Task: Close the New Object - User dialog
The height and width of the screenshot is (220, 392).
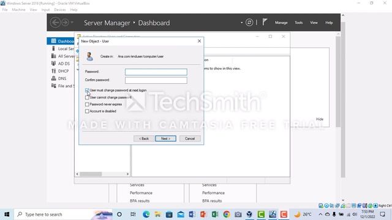Action: tap(199, 41)
